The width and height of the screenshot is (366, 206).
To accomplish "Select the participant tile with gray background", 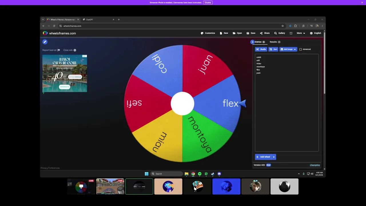I will tap(285, 187).
